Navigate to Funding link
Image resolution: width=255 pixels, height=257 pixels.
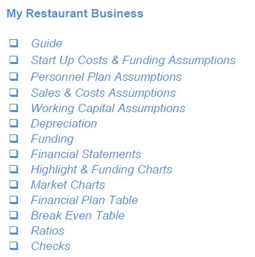52,139
